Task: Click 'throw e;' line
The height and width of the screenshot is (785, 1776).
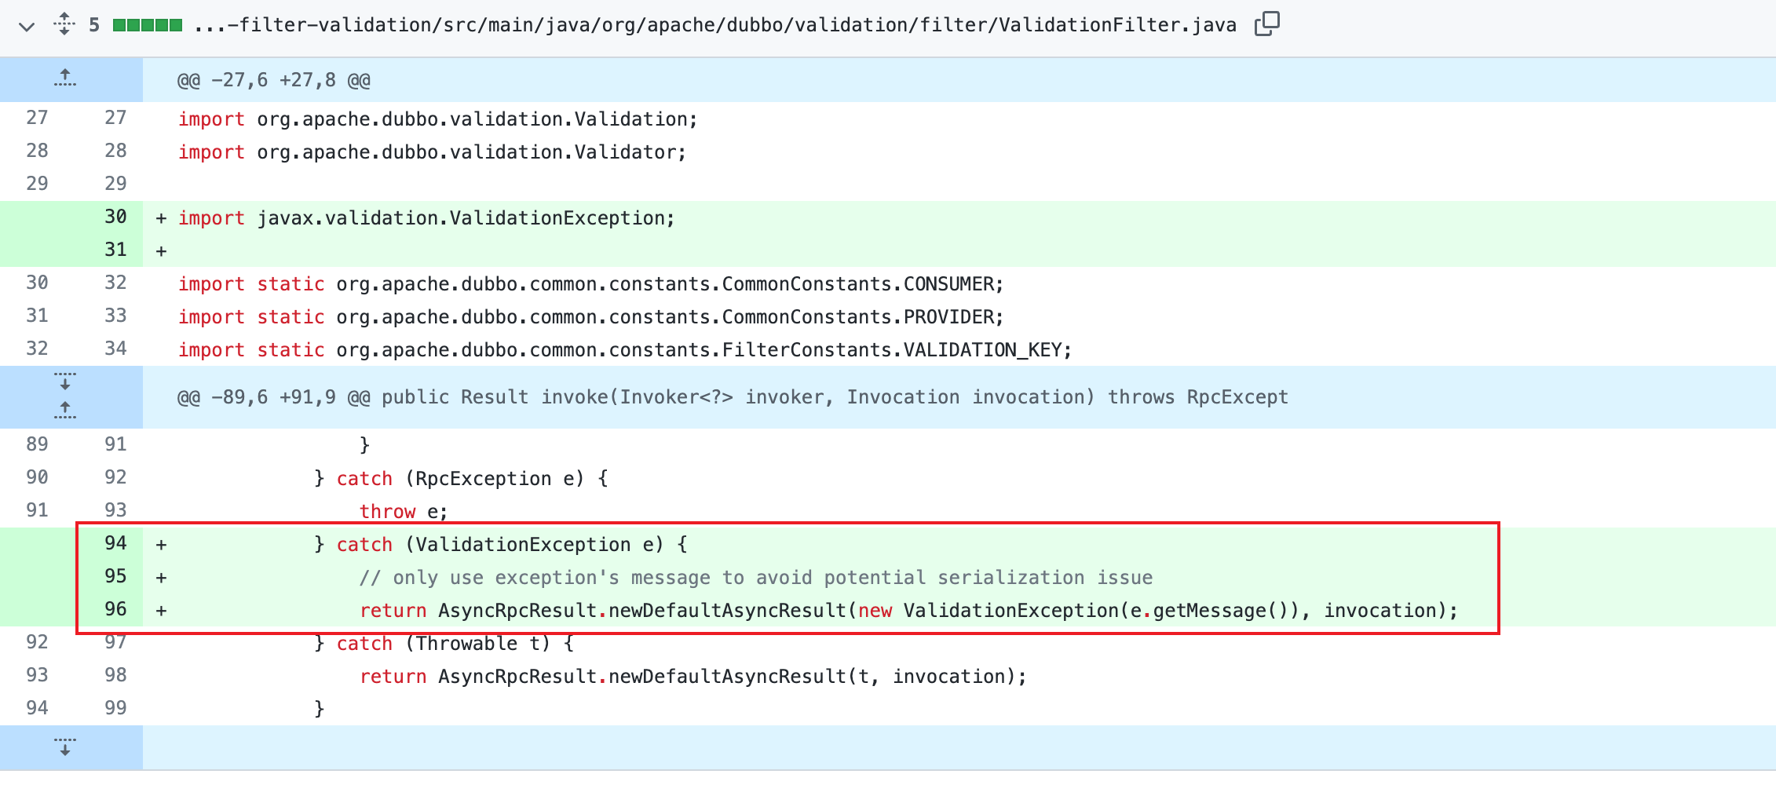Action: [404, 512]
